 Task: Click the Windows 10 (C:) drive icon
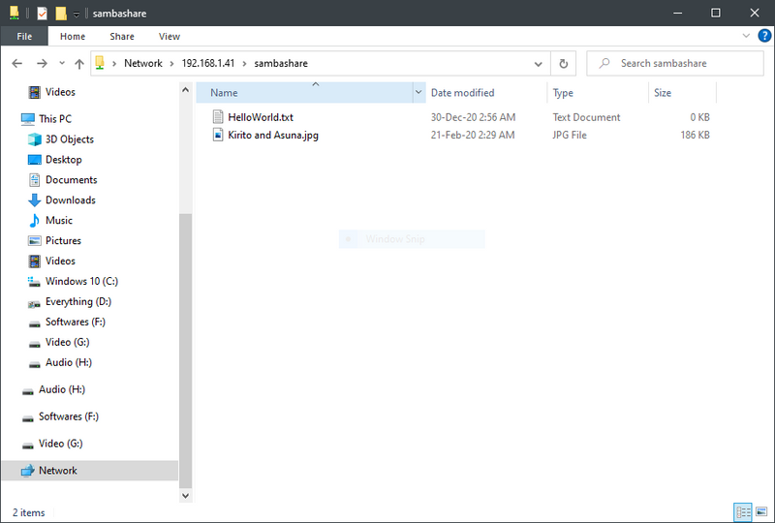point(34,282)
